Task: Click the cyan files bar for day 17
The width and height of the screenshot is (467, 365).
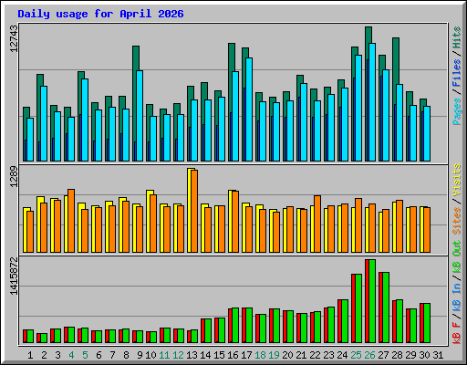Action: tap(249, 109)
